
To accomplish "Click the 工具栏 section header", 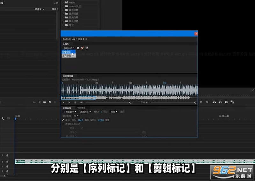I will click(x=66, y=44).
